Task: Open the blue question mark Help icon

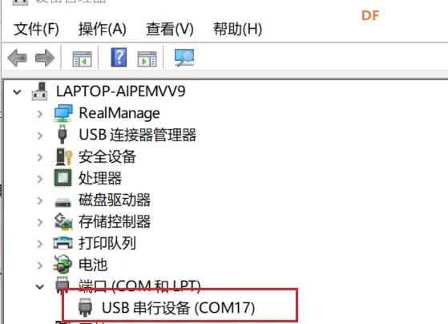Action: pyautogui.click(x=119, y=58)
